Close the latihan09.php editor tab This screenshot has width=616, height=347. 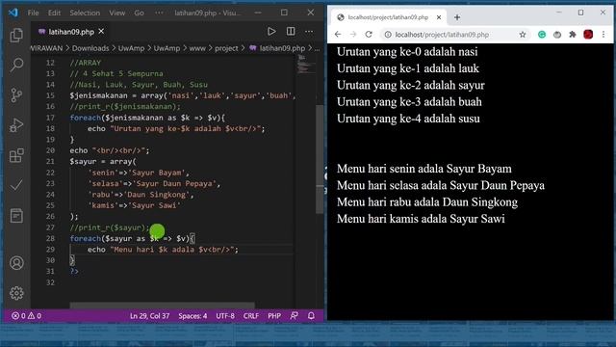click(101, 31)
